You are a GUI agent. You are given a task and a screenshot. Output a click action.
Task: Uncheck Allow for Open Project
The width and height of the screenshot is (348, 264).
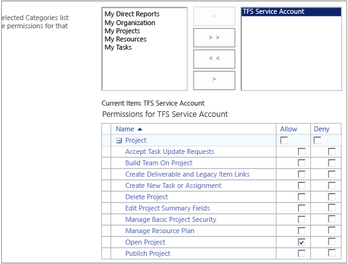(x=302, y=242)
